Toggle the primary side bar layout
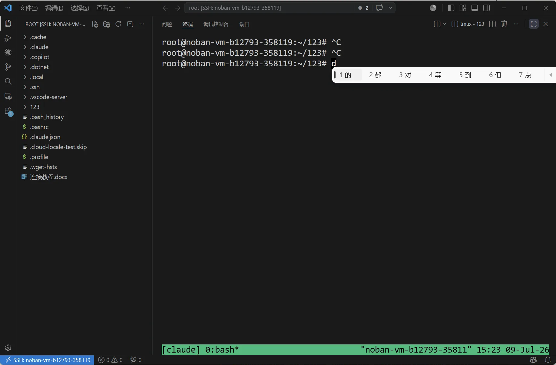Screen dimensions: 556x365 [x=451, y=8]
